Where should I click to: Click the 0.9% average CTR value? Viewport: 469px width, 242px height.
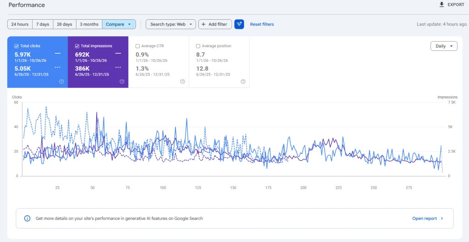point(142,55)
